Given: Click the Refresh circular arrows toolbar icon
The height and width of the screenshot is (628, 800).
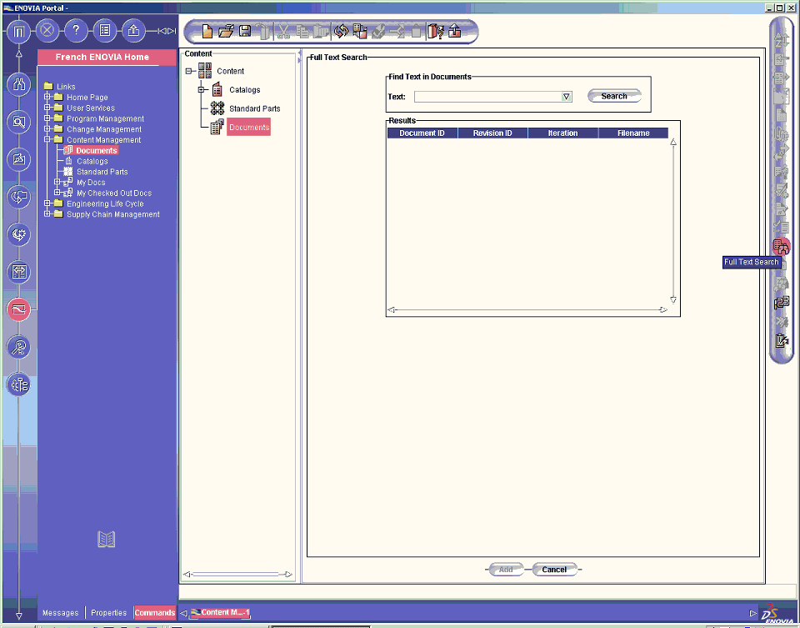Looking at the screenshot, I should coord(341,31).
